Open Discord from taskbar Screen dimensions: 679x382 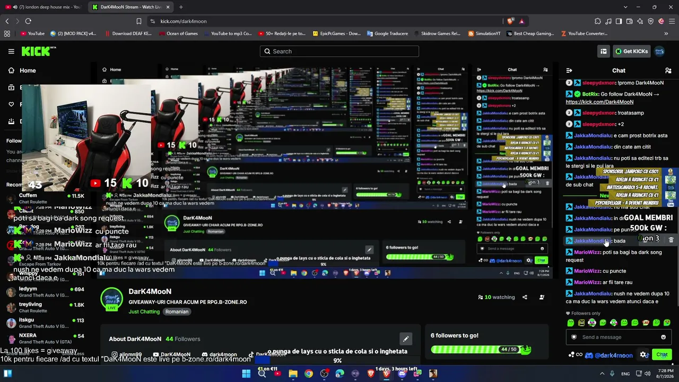point(402,374)
